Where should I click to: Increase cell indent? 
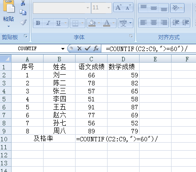coord(185,23)
